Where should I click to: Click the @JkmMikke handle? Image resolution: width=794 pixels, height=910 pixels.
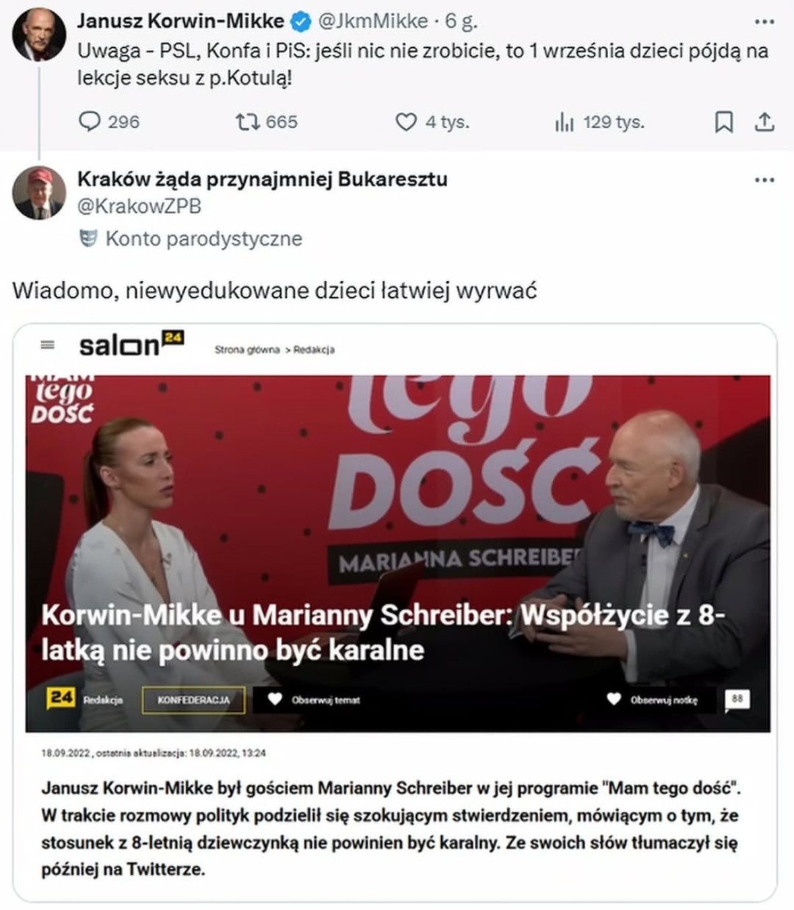372,22
